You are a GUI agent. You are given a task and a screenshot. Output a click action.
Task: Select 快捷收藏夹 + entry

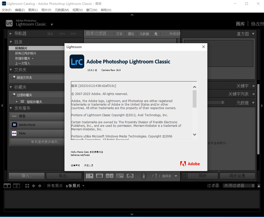click(x=36, y=58)
